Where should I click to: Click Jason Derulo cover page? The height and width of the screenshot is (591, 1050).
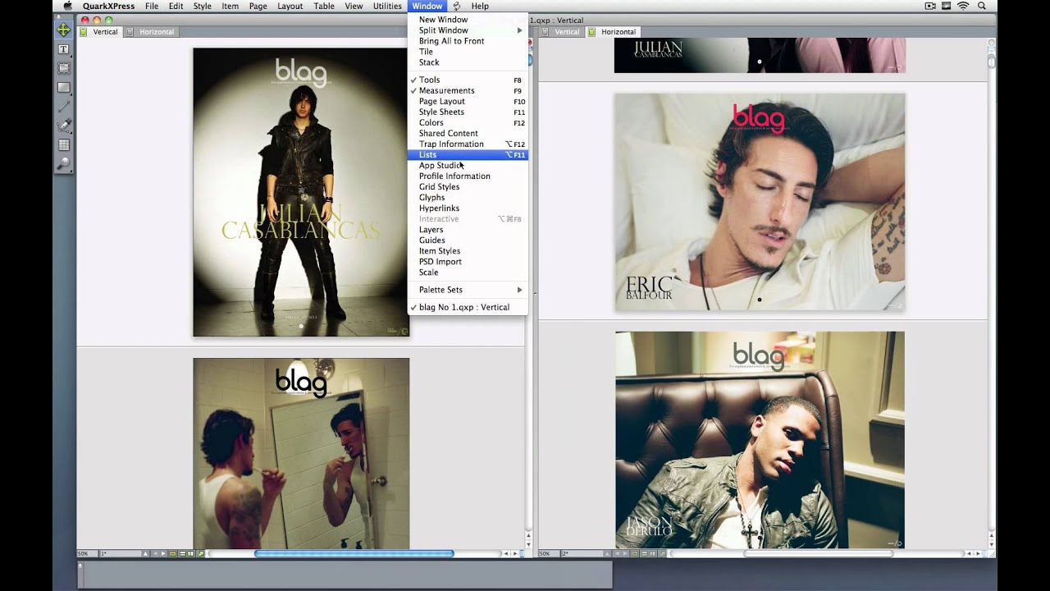760,440
